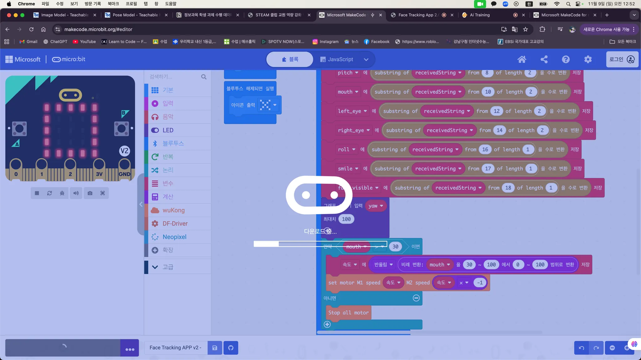Save project with the disk icon
This screenshot has width=641, height=360.
point(215,348)
